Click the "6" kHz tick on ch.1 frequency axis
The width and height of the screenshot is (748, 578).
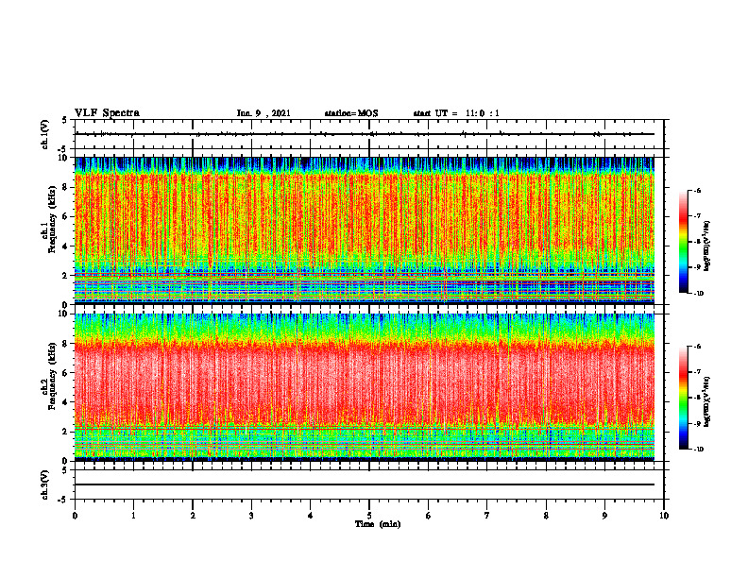point(65,216)
